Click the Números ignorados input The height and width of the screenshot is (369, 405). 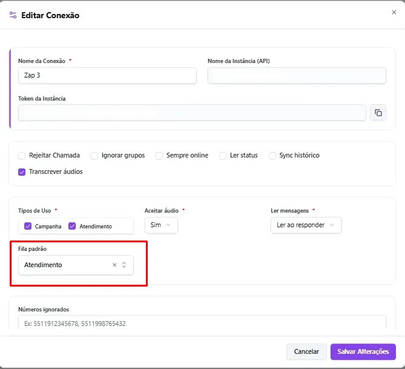point(202,323)
